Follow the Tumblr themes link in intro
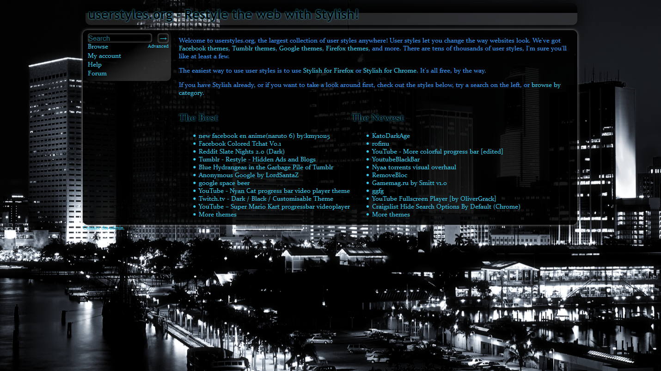 (253, 49)
